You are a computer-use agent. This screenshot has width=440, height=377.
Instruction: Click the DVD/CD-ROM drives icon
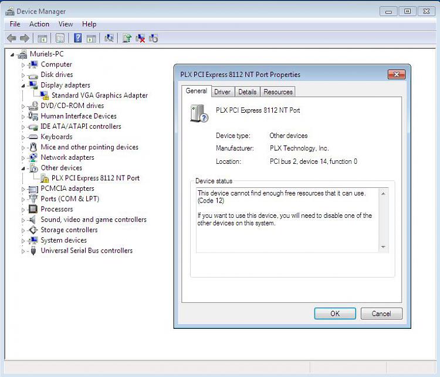(x=33, y=106)
